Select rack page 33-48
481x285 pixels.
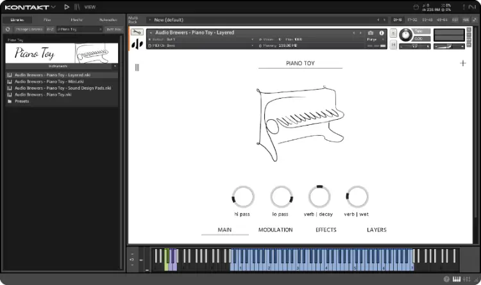click(427, 20)
